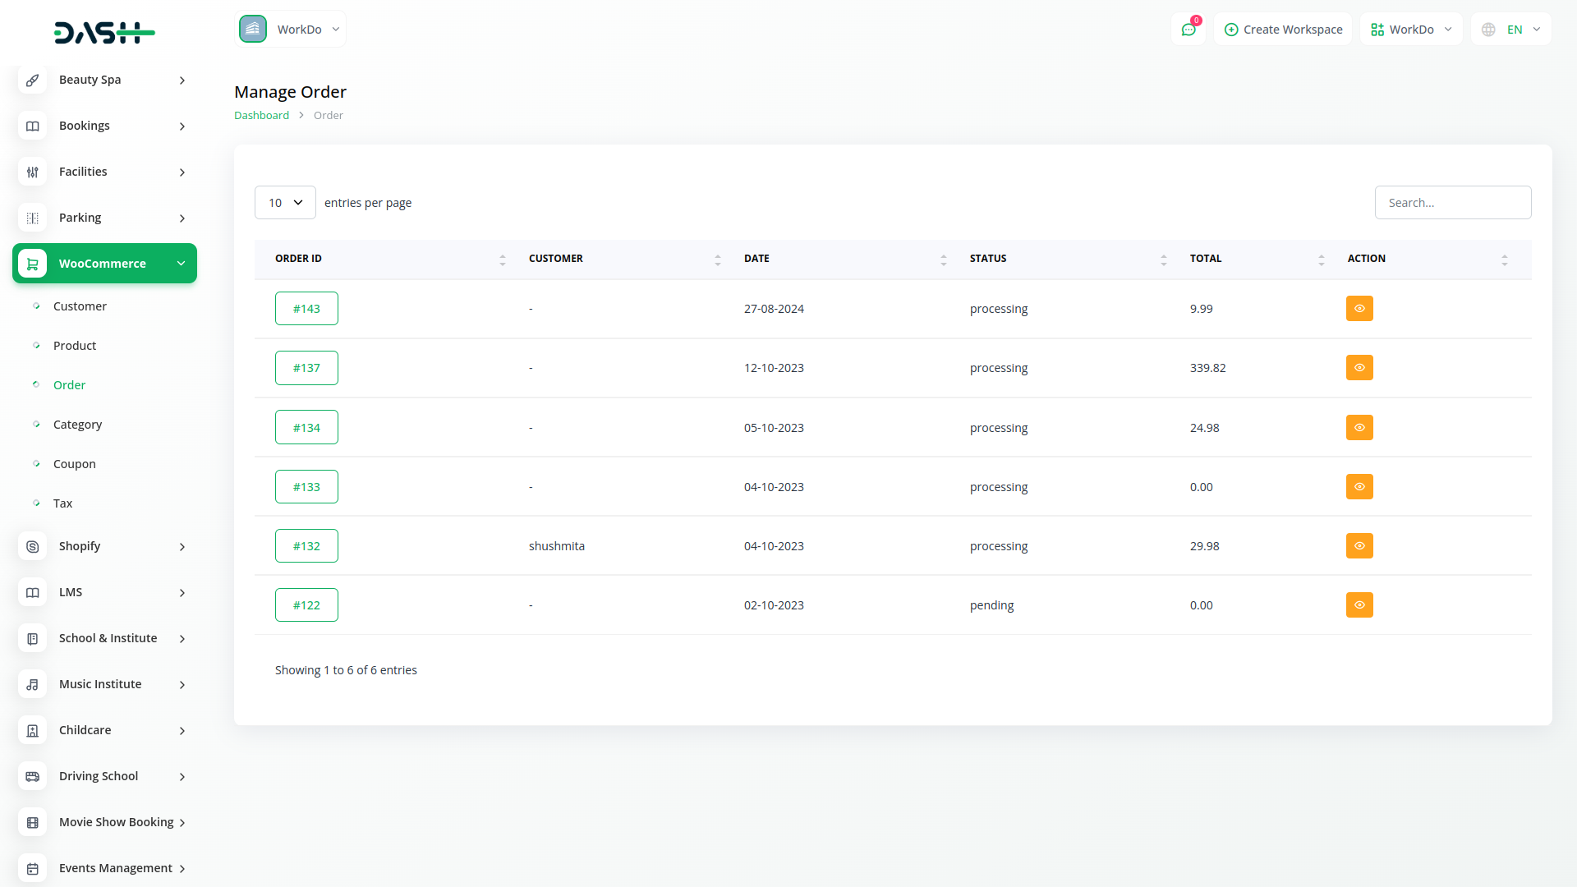Image resolution: width=1577 pixels, height=887 pixels.
Task: Click the Music Institute note icon
Action: click(32, 684)
